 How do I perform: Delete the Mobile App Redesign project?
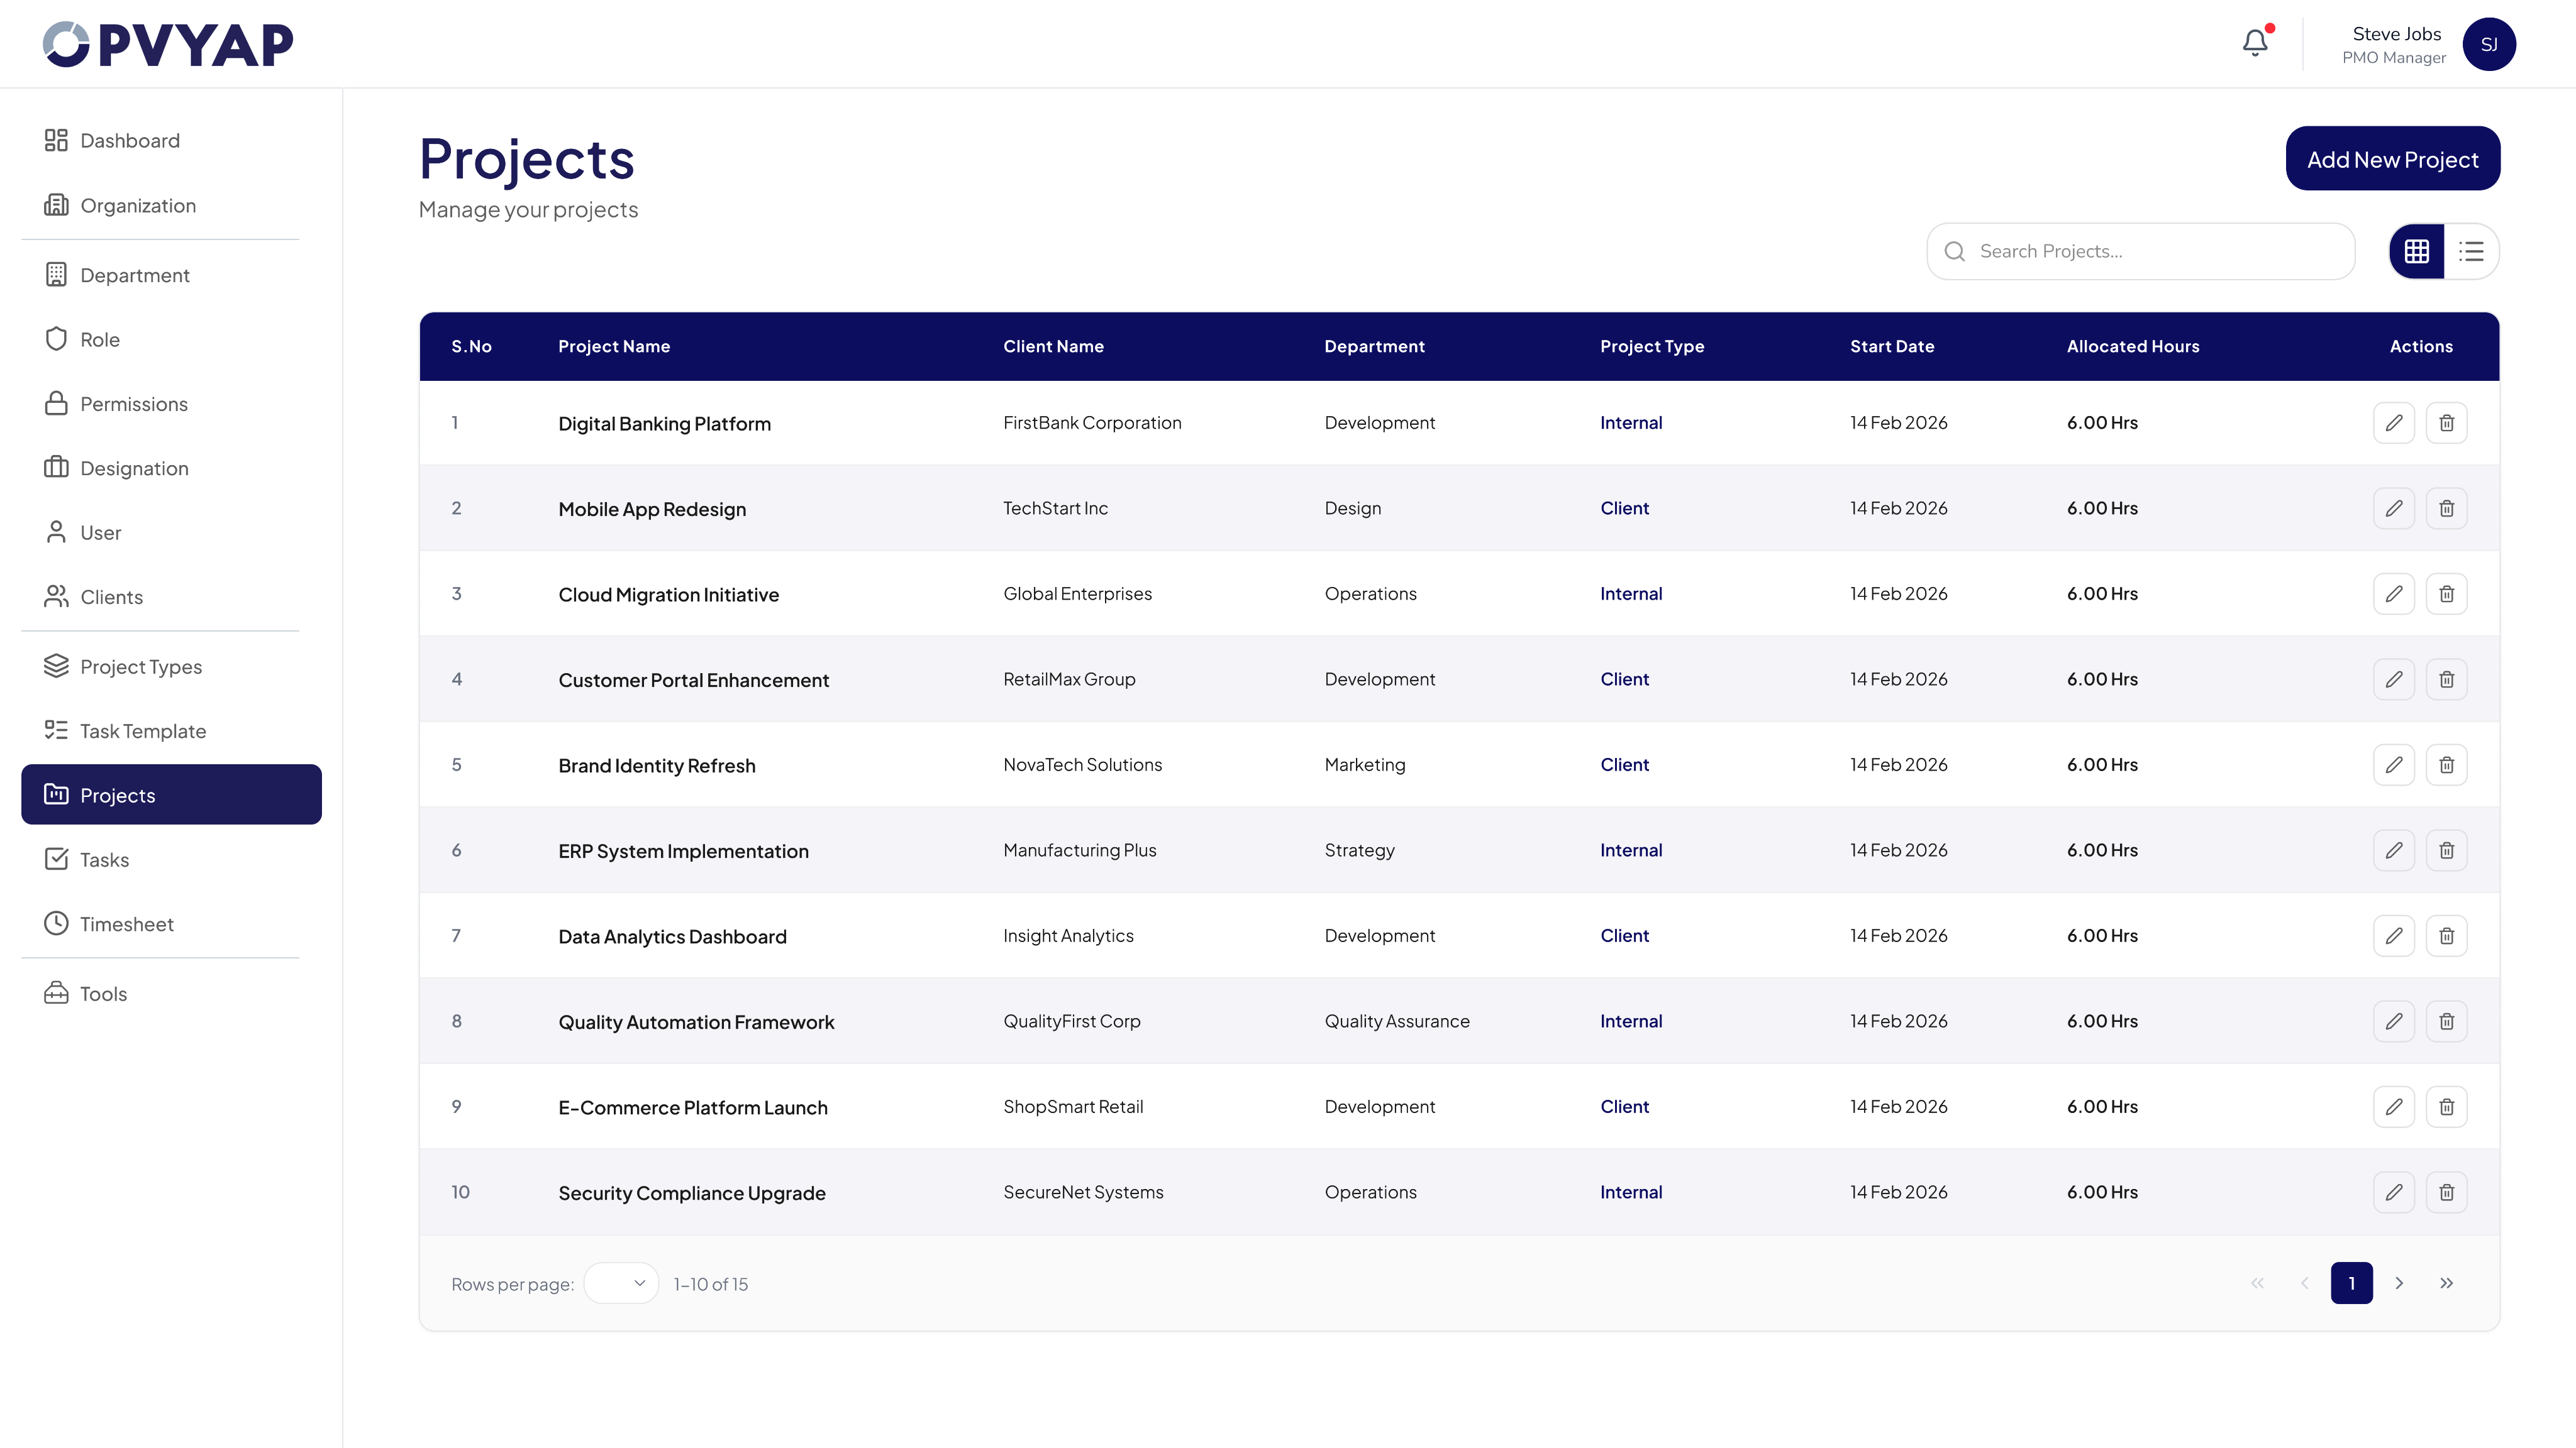click(2446, 508)
